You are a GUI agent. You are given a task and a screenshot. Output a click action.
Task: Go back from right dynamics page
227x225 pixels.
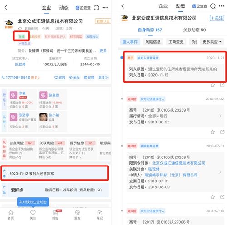pyautogui.click(x=123, y=6)
